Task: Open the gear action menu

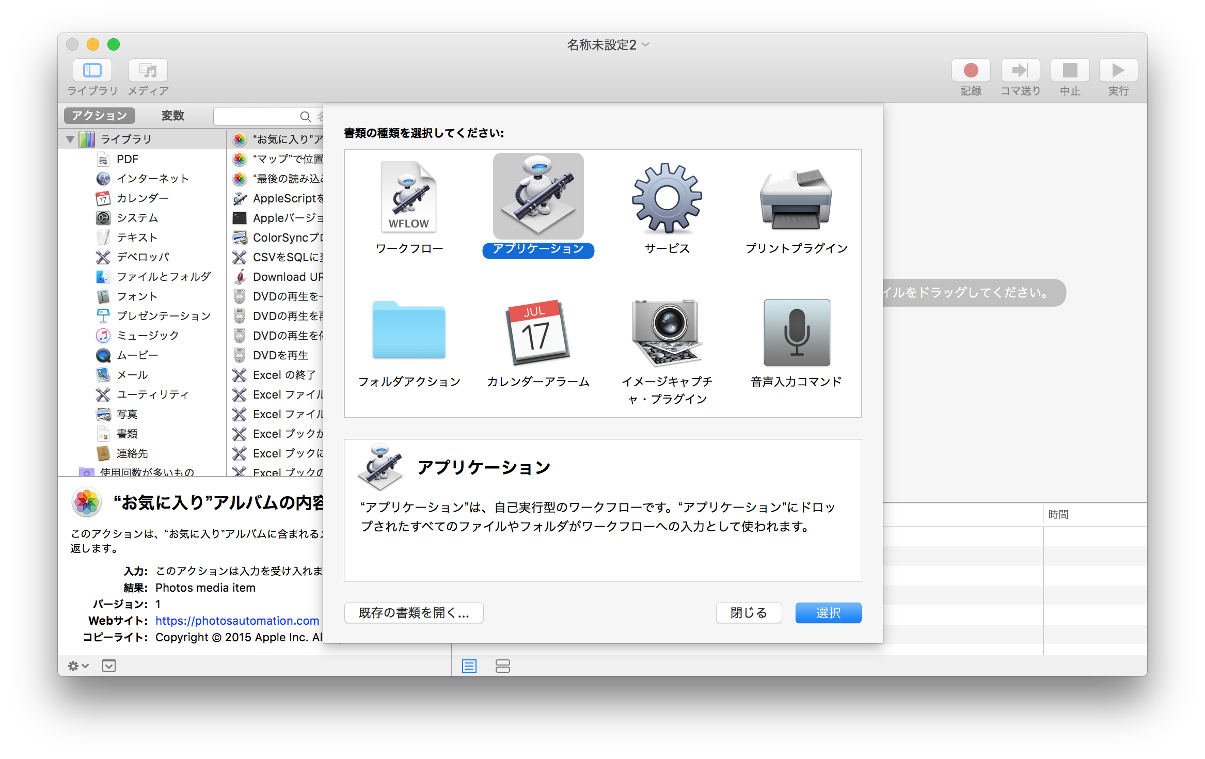Action: coord(78,666)
